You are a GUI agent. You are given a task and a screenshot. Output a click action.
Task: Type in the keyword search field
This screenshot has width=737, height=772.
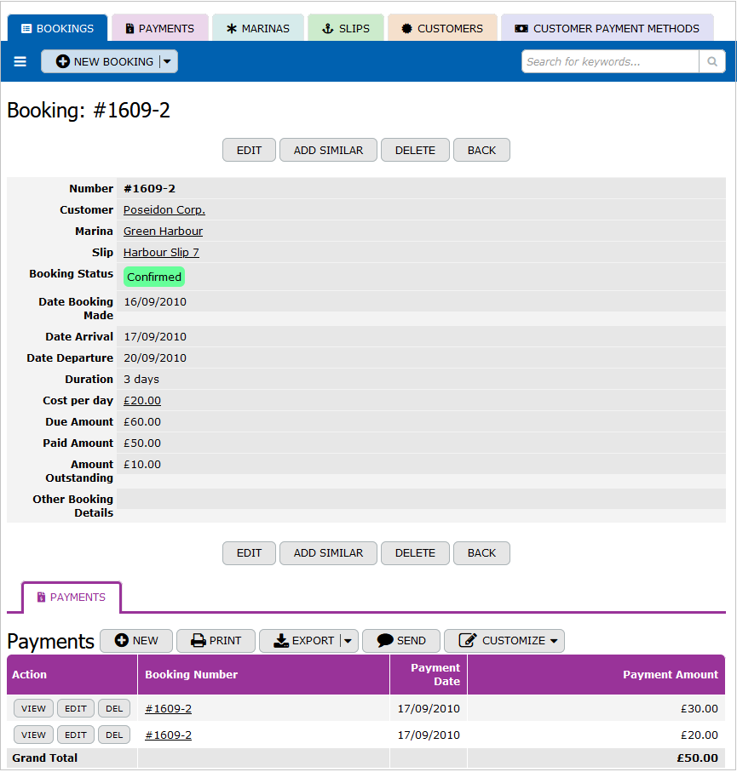[610, 62]
